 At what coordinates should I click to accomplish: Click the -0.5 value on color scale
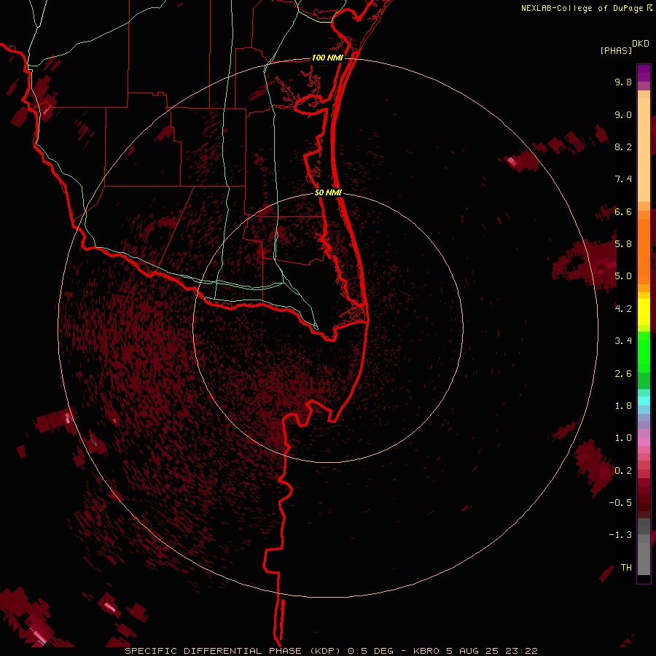click(620, 503)
